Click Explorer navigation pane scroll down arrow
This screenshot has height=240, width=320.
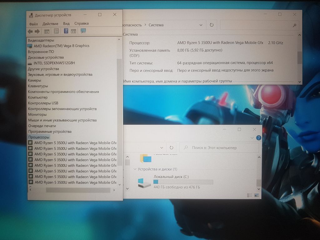[127, 188]
